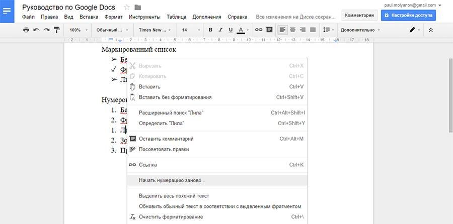Open the Вид menu

69,17
